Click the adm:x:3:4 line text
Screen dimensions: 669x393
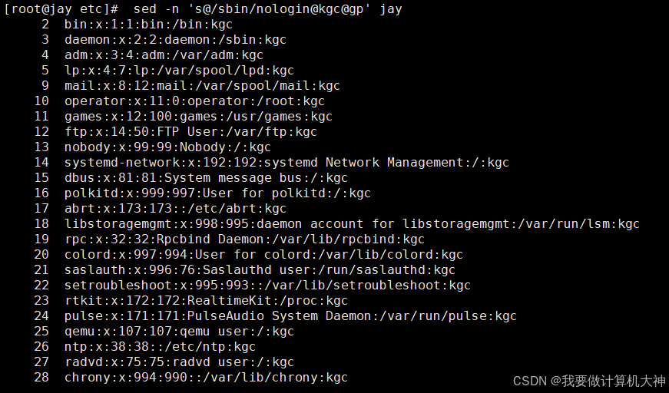point(164,55)
